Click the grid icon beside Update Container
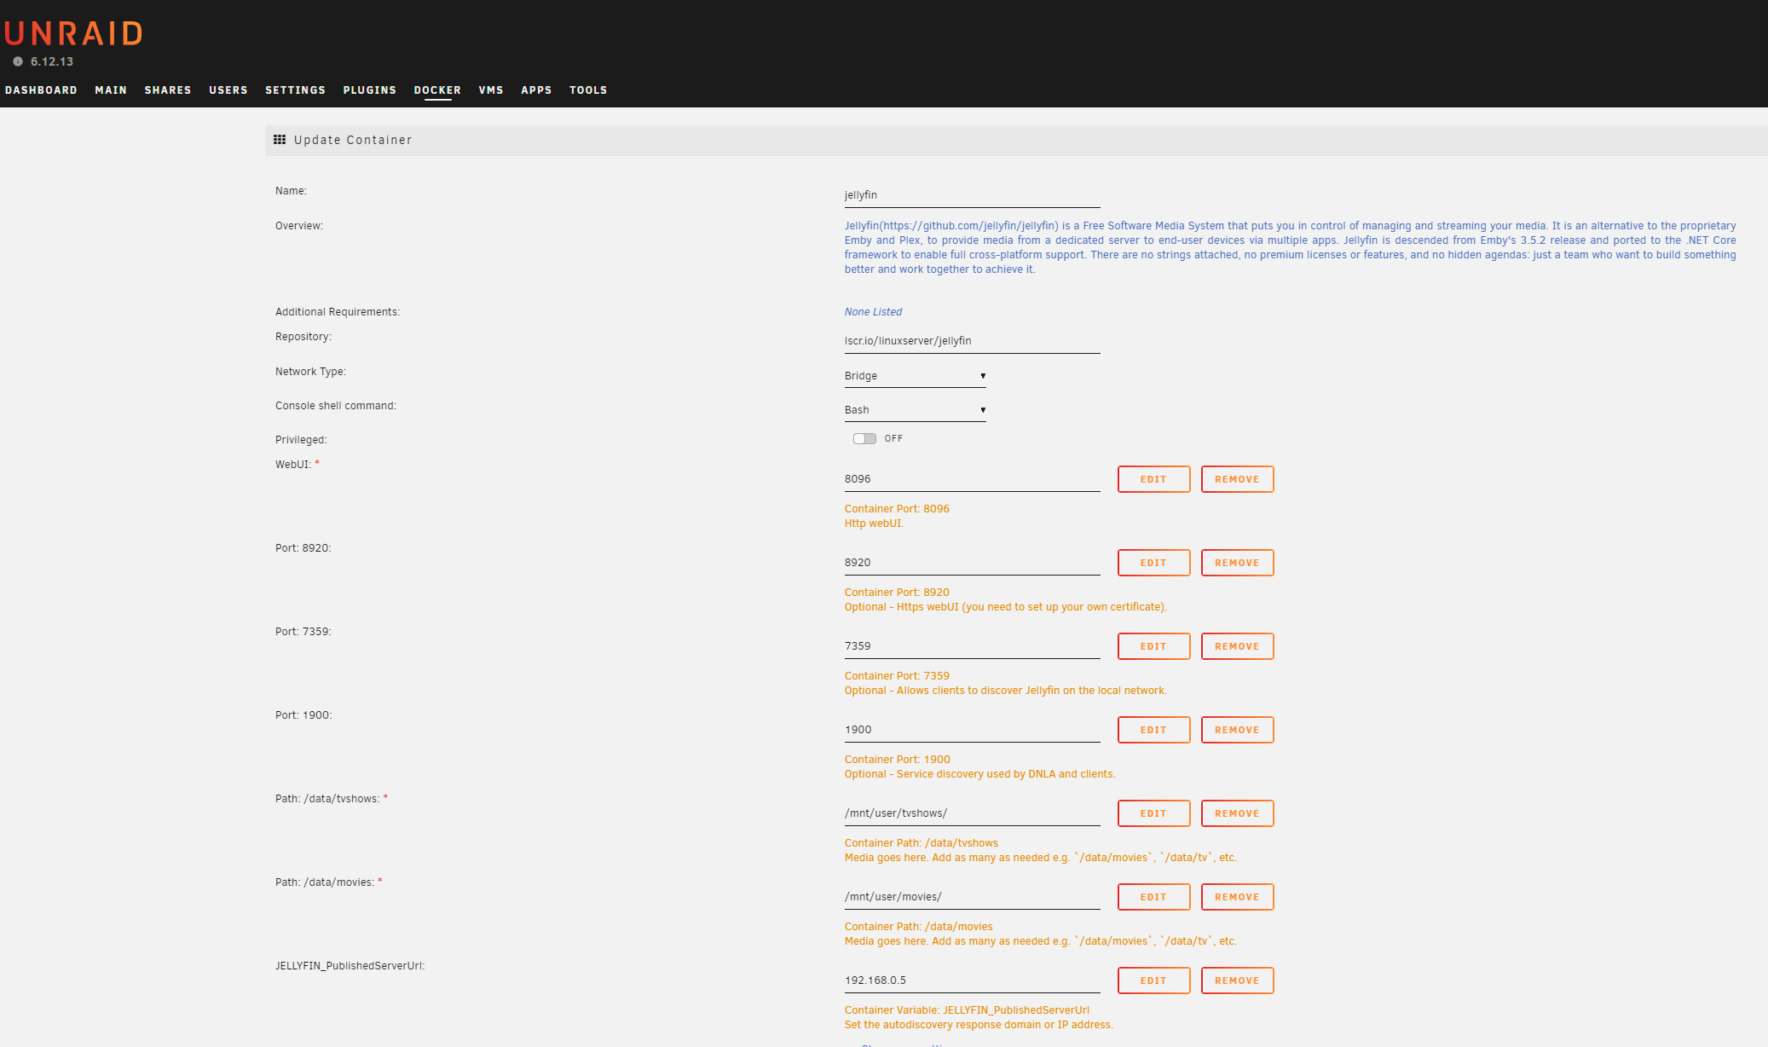Viewport: 1768px width, 1047px height. 280,140
